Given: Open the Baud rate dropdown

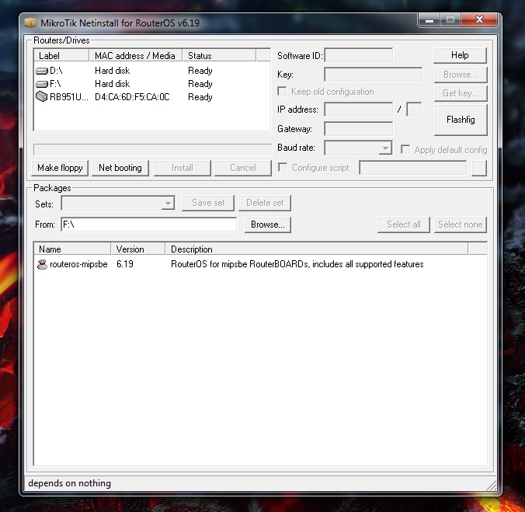Looking at the screenshot, I should click(385, 148).
